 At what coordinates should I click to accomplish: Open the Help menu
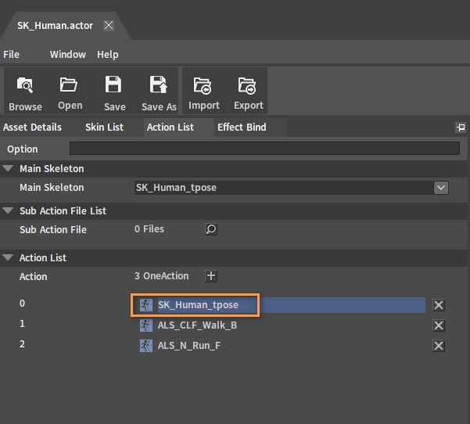[x=108, y=55]
